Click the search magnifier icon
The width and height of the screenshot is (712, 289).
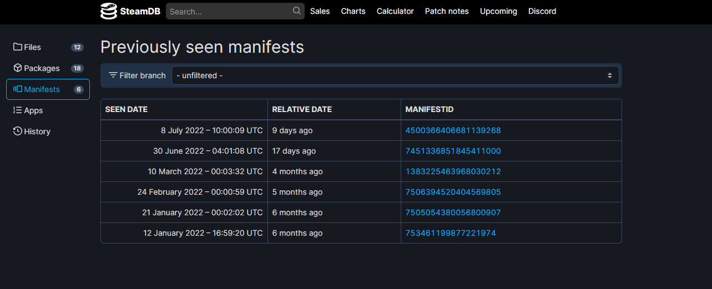click(297, 11)
